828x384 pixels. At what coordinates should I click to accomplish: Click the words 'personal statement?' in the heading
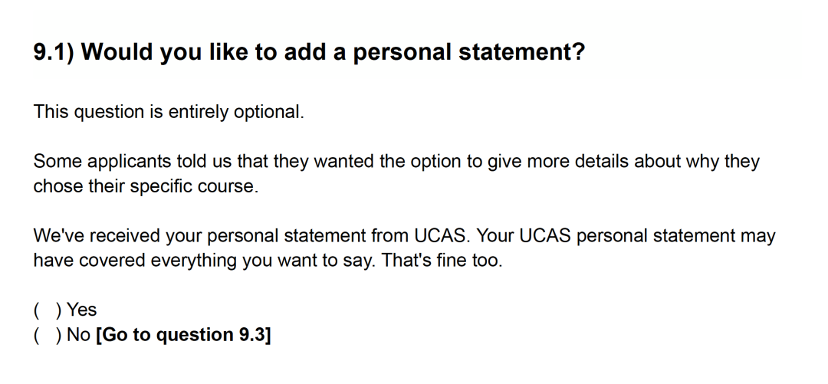point(469,52)
